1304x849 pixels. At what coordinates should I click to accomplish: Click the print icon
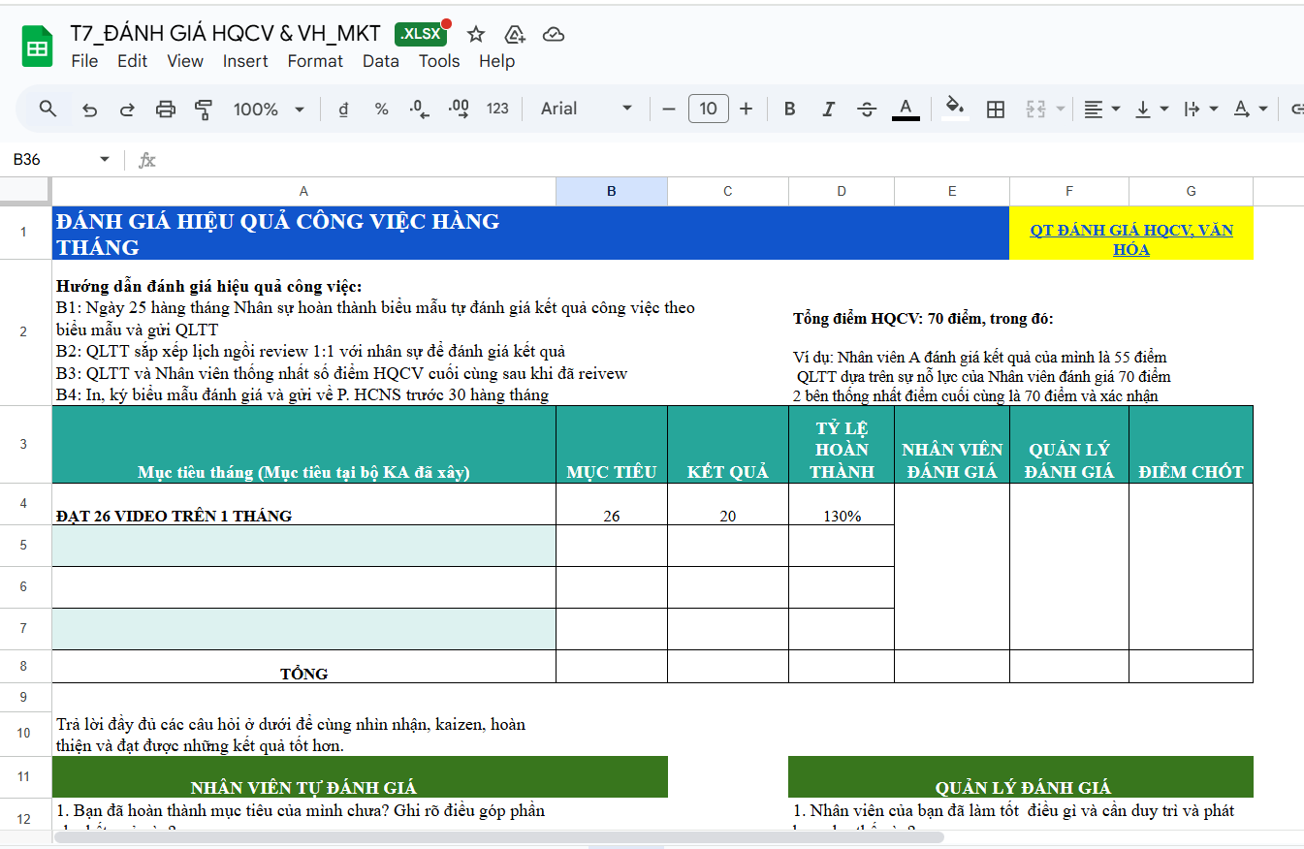166,110
